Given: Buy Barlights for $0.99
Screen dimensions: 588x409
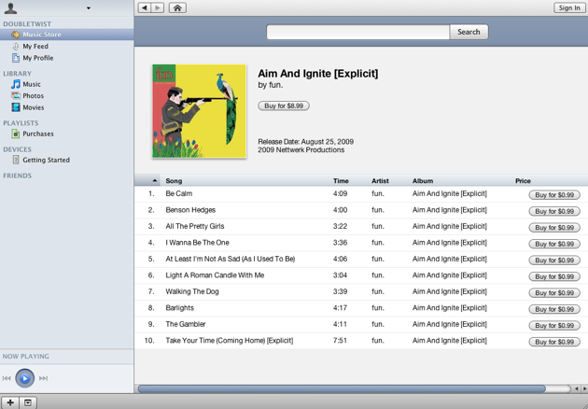Looking at the screenshot, I should (x=554, y=309).
